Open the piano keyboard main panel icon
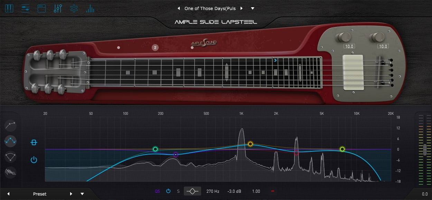This screenshot has width=432, height=200. point(9,8)
